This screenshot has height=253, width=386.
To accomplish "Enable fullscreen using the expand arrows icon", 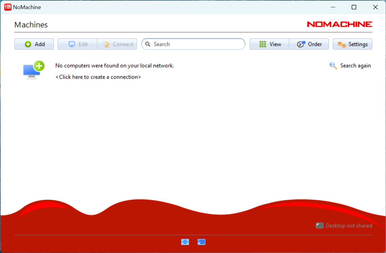I will click(185, 242).
